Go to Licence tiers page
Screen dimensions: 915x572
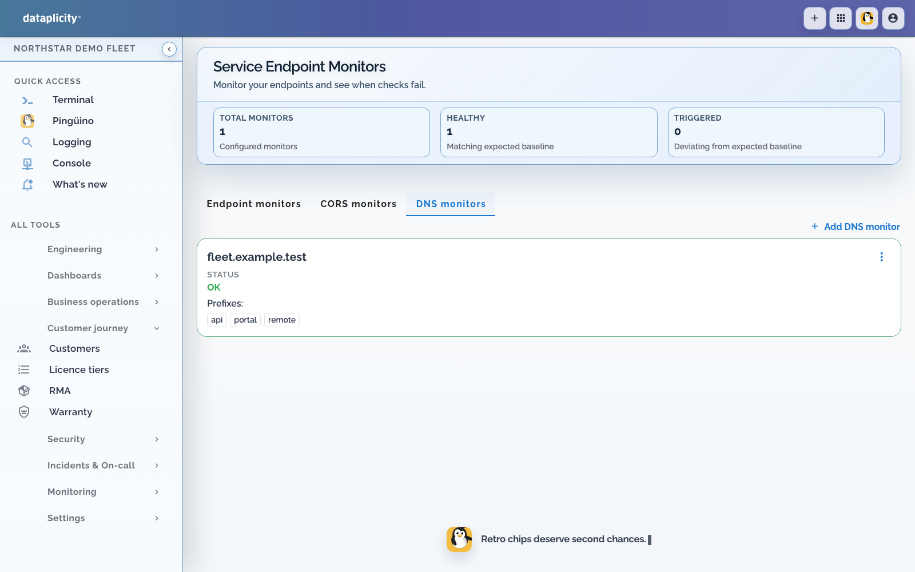79,370
